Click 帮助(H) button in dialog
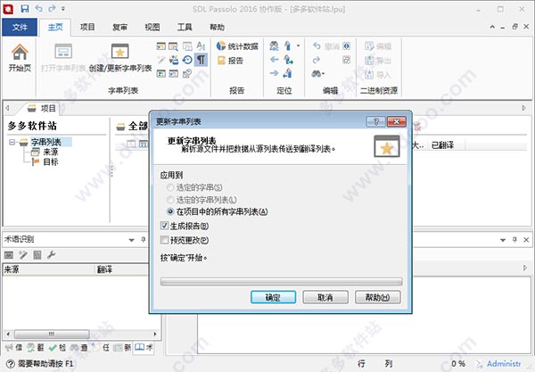This screenshot has height=372, width=535. 378,297
